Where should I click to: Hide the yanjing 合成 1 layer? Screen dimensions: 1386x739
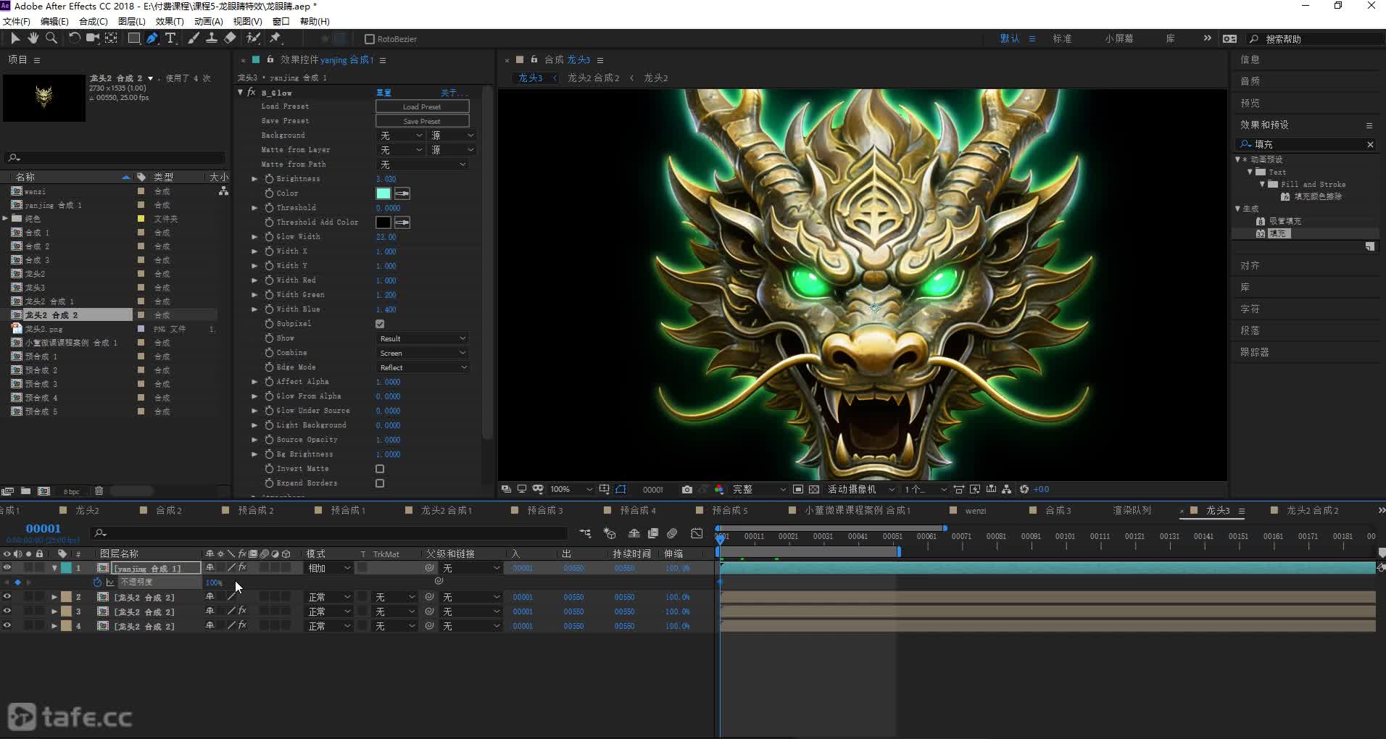point(7,568)
